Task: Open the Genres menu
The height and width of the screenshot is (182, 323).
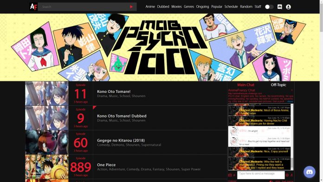Action: [189, 6]
